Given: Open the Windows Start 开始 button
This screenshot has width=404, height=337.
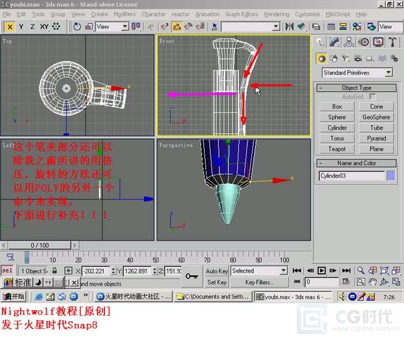Looking at the screenshot, I should (13, 297).
